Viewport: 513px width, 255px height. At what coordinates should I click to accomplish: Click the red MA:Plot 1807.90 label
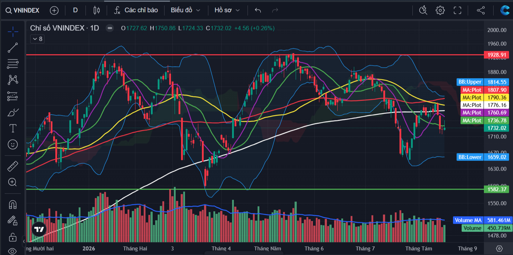[x=484, y=90]
